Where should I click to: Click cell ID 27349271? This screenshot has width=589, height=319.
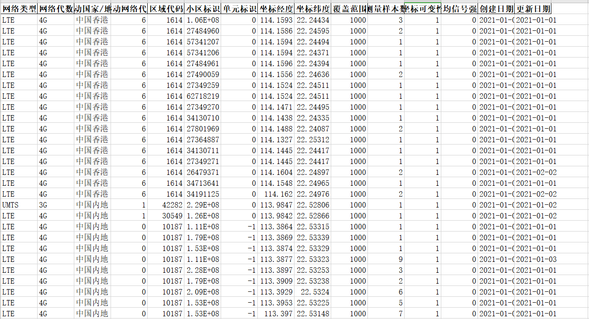[203, 161]
